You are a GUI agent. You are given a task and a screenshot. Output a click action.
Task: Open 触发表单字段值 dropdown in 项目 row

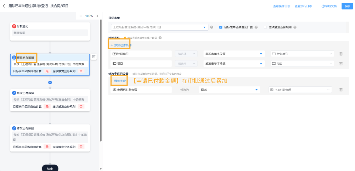pos(234,64)
